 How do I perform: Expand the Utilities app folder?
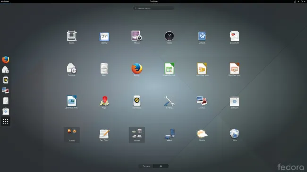tap(137, 135)
